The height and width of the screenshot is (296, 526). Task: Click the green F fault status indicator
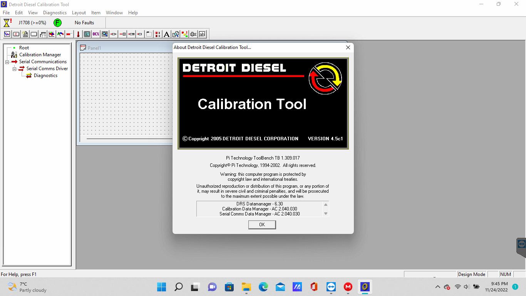point(57,22)
